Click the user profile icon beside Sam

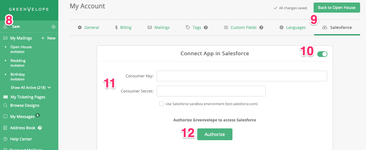pos(5,27)
